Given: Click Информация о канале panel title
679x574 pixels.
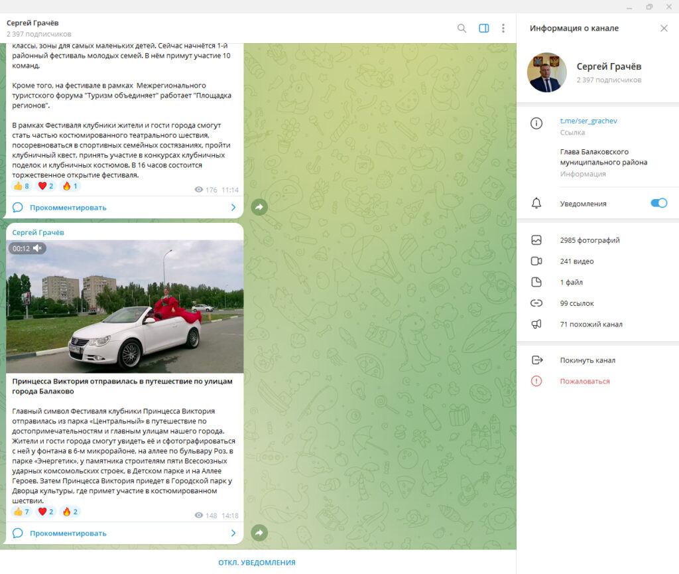Looking at the screenshot, I should tap(574, 28).
